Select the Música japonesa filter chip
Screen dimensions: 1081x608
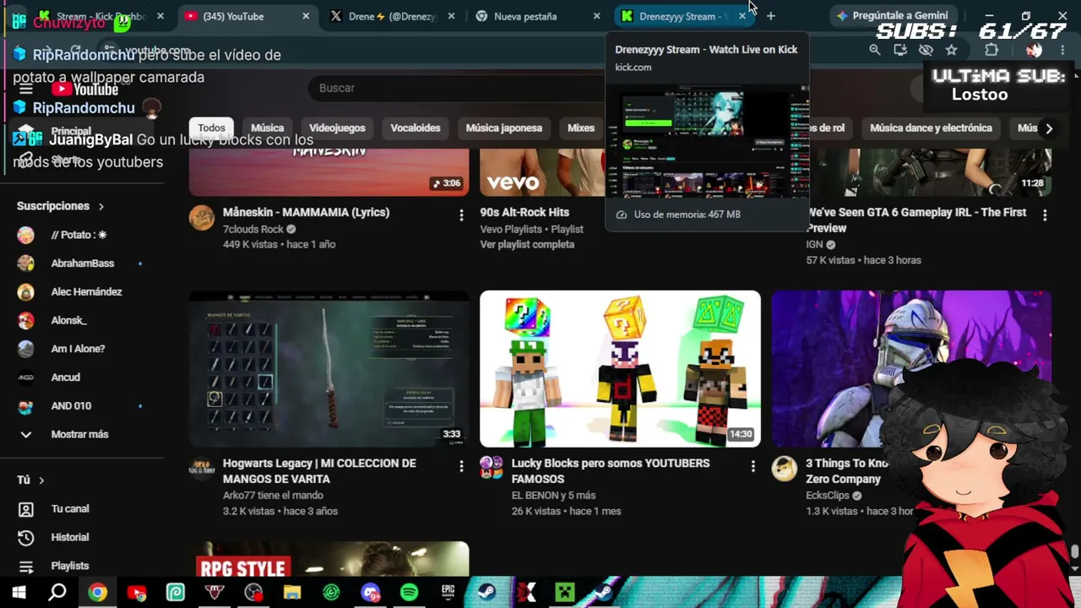coord(504,128)
